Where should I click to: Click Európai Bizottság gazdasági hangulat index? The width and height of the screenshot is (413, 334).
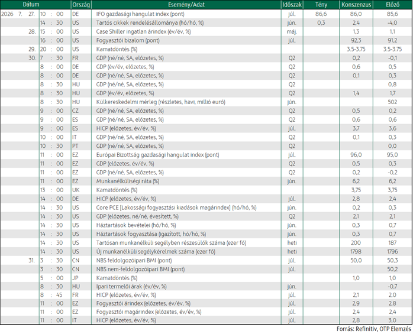(x=157, y=155)
